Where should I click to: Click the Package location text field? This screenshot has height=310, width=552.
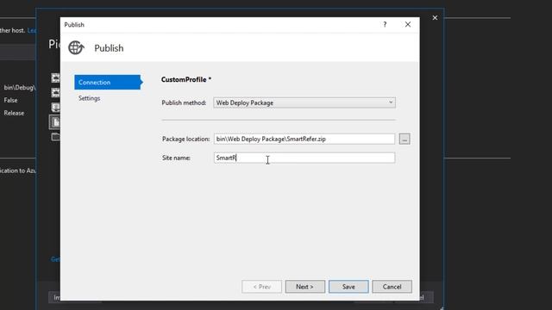pyautogui.click(x=304, y=139)
